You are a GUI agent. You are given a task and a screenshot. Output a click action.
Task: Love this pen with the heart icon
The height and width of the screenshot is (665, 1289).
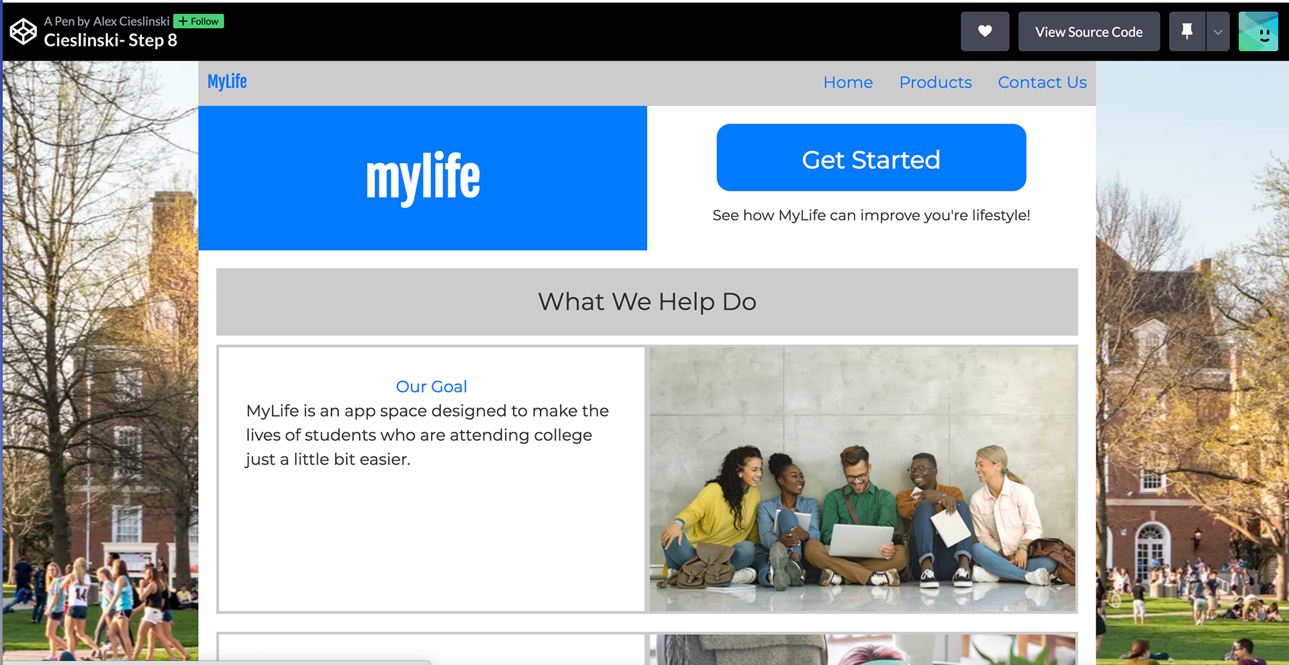[985, 32]
